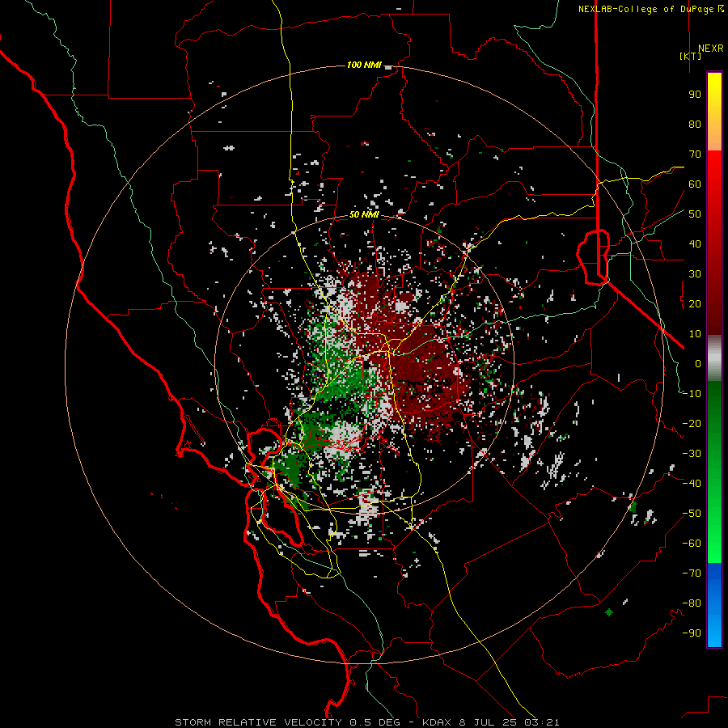Screen dimensions: 728x728
Task: Click the -70 value on the velocity scale
Action: tap(692, 574)
